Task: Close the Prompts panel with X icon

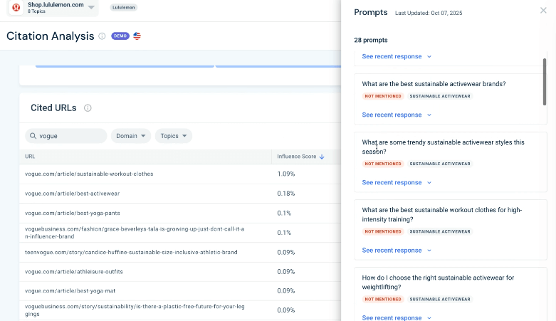Action: pos(543,10)
